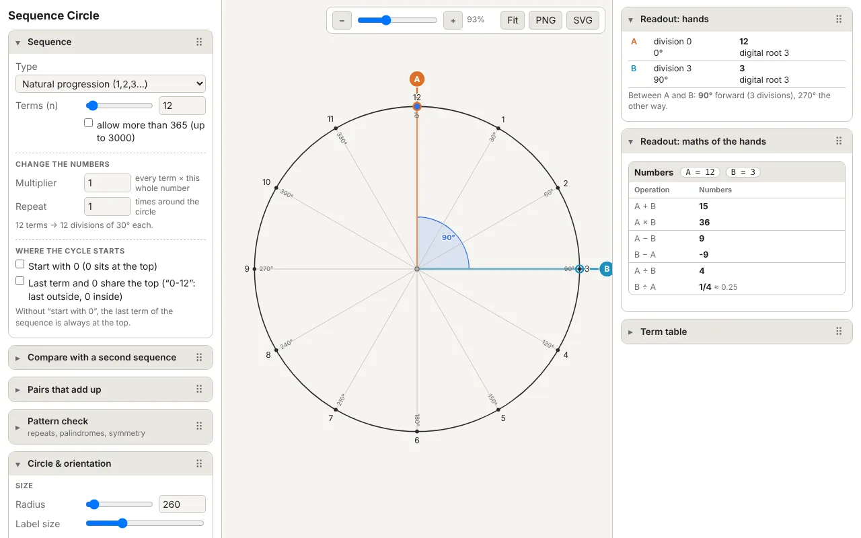Click the B − A result -9
861x538 pixels.
coord(704,254)
